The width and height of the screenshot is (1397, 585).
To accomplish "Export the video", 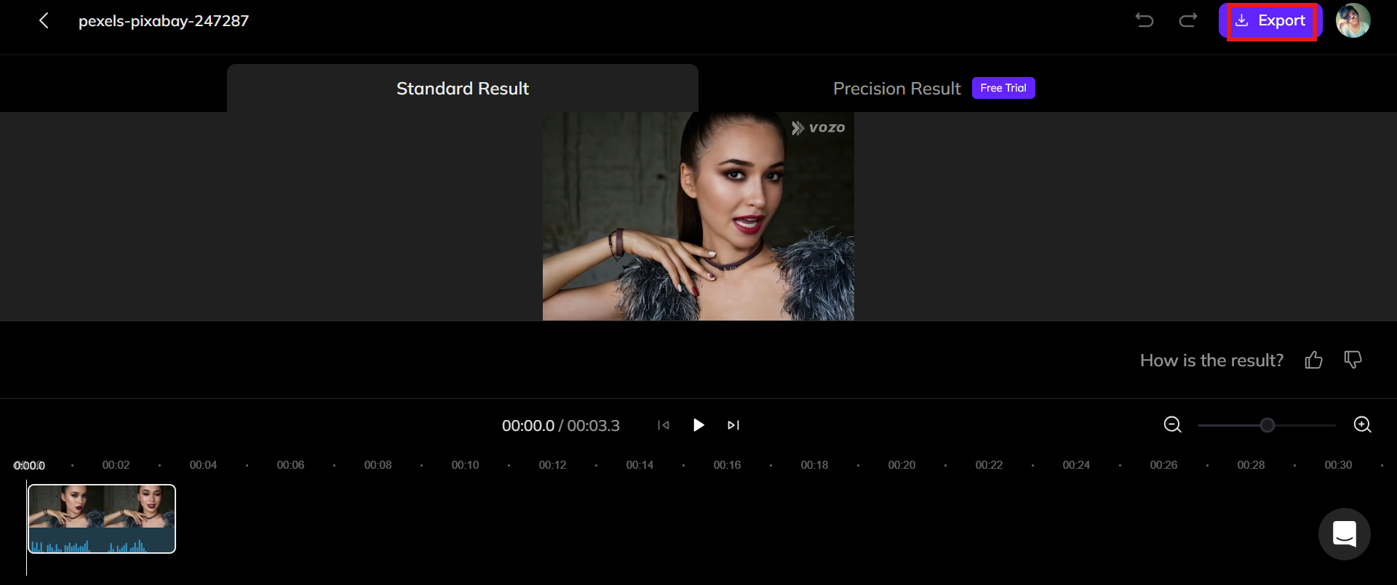I will point(1270,21).
